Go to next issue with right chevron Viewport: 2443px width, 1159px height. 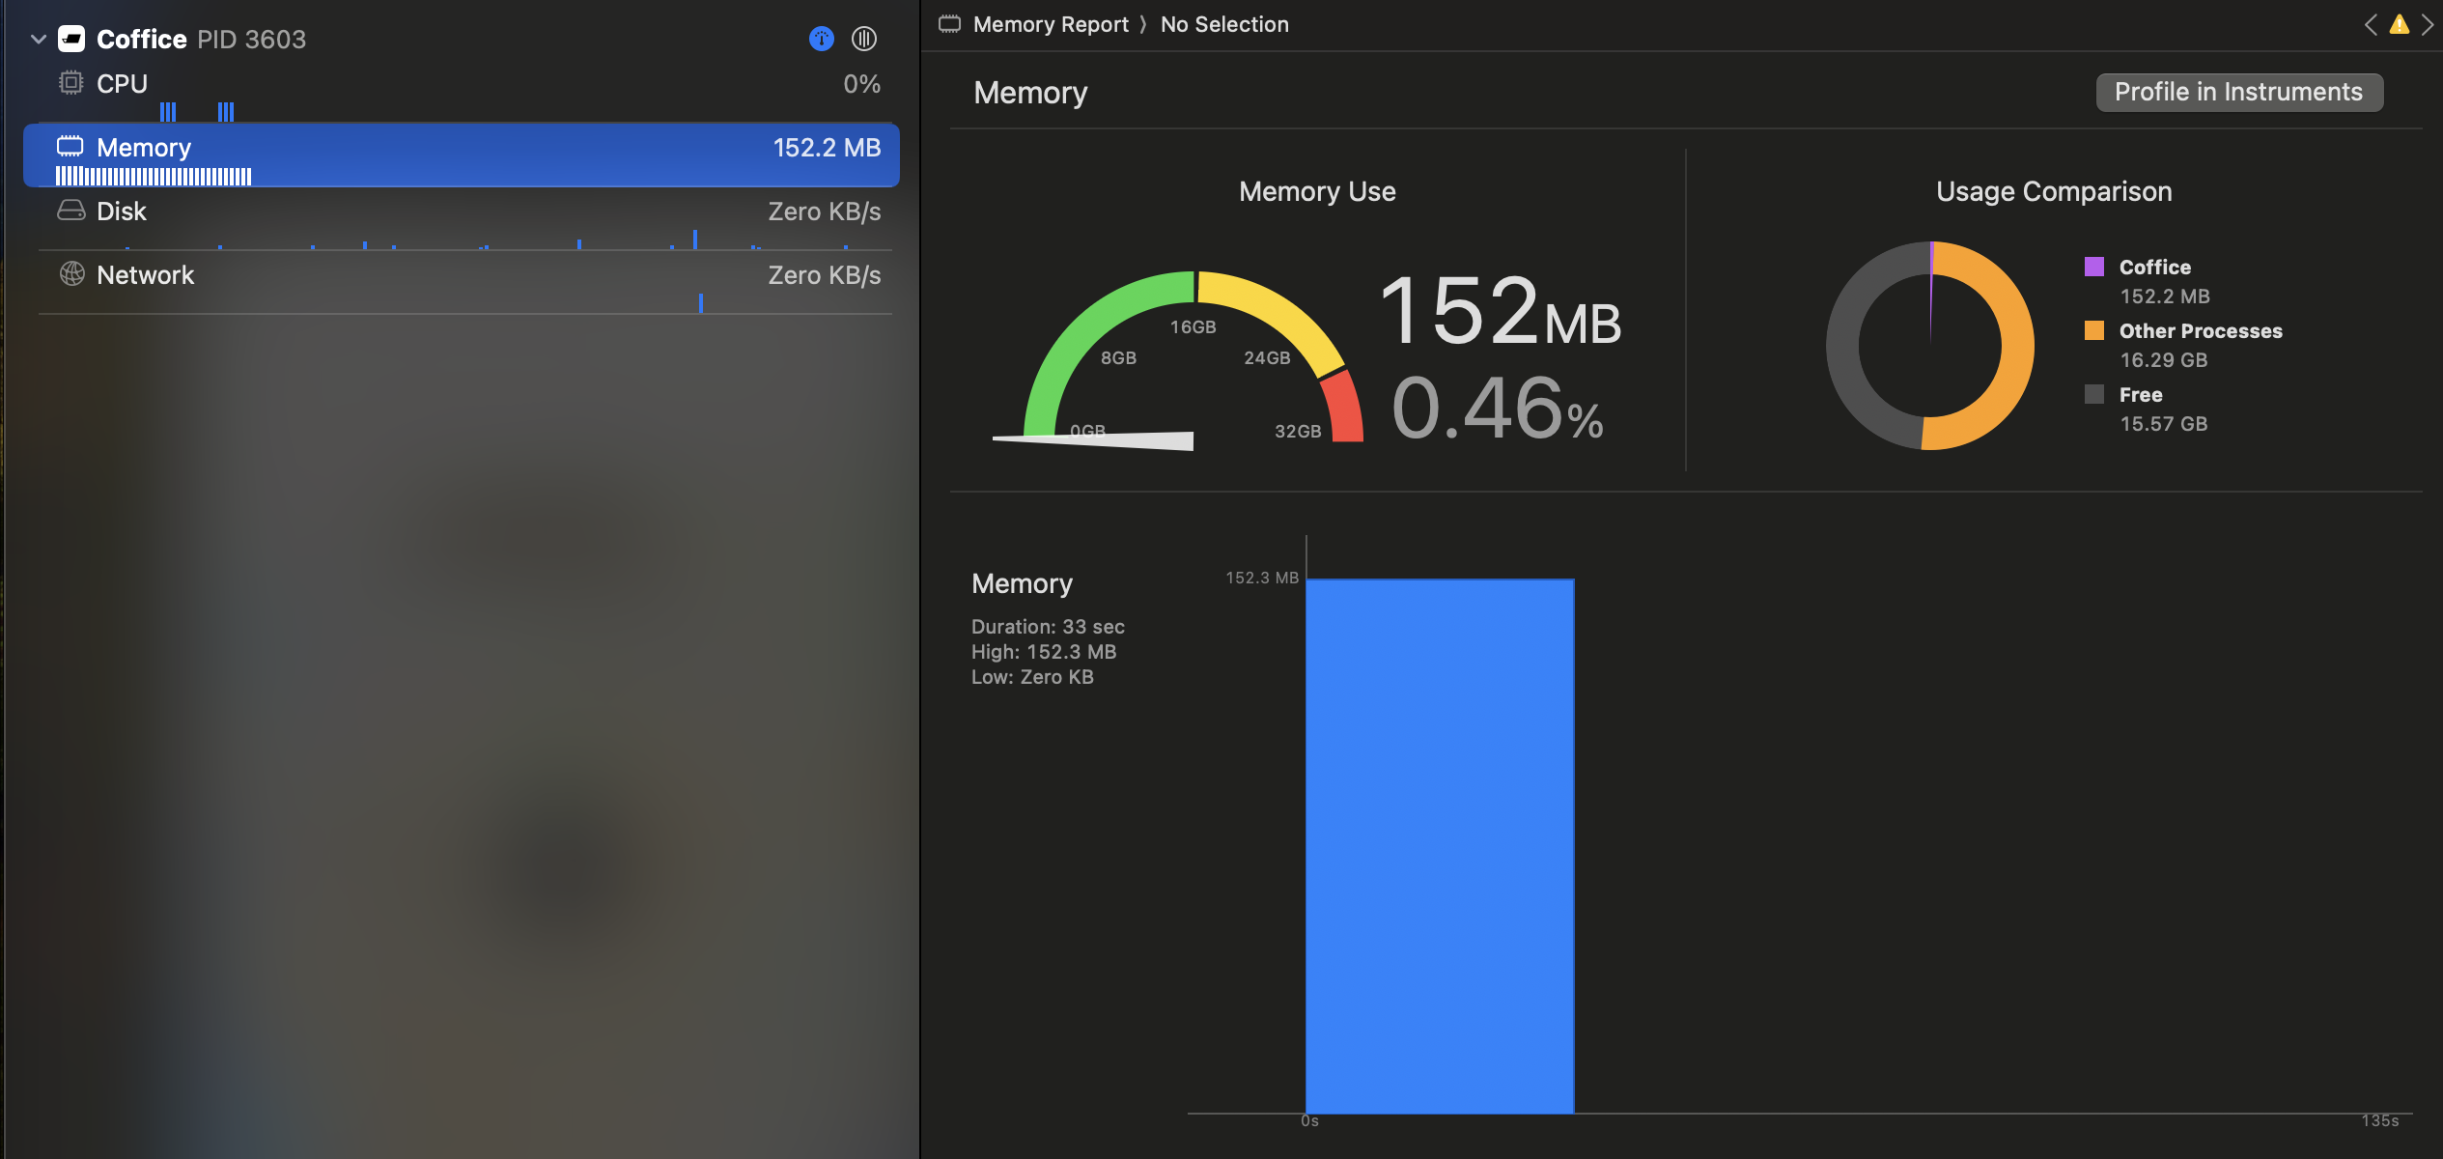click(2427, 24)
